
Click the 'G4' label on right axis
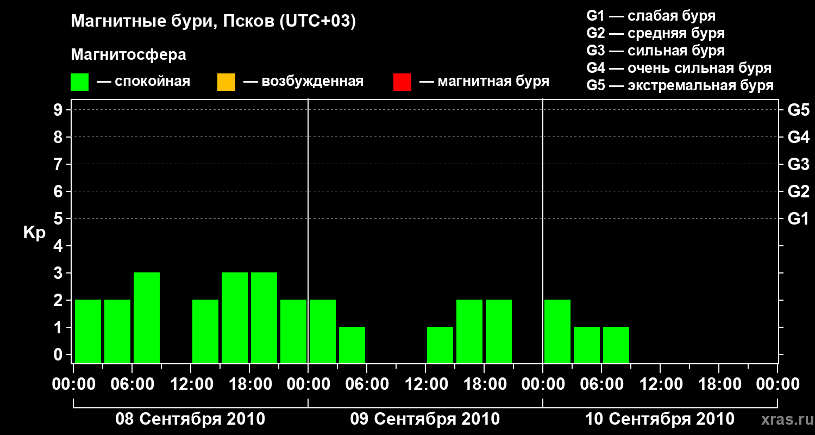click(798, 137)
